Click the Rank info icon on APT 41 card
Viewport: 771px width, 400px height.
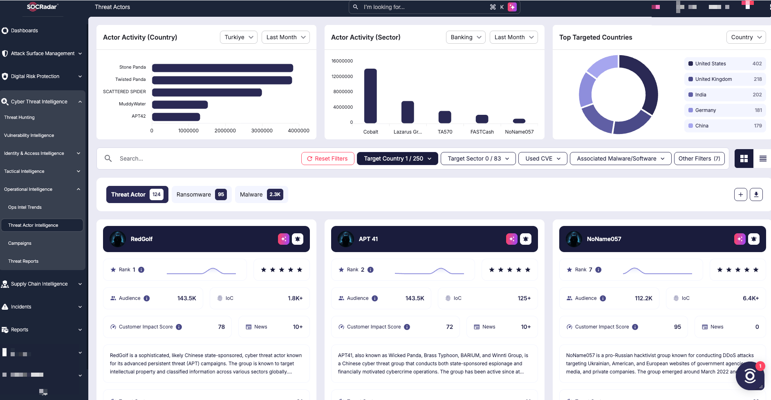pyautogui.click(x=370, y=270)
